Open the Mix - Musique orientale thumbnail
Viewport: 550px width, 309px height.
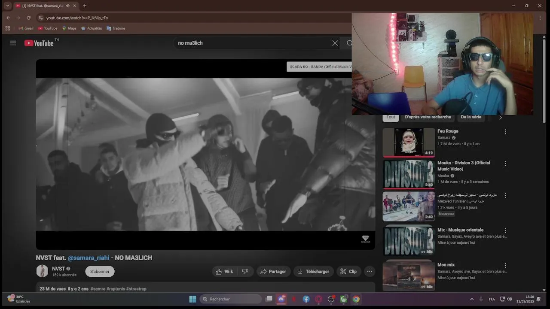click(x=409, y=240)
